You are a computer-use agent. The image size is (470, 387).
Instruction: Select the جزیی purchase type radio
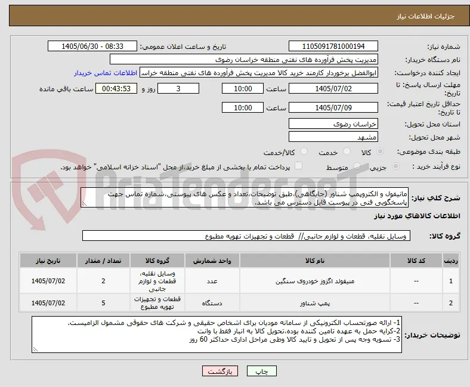tap(395, 166)
